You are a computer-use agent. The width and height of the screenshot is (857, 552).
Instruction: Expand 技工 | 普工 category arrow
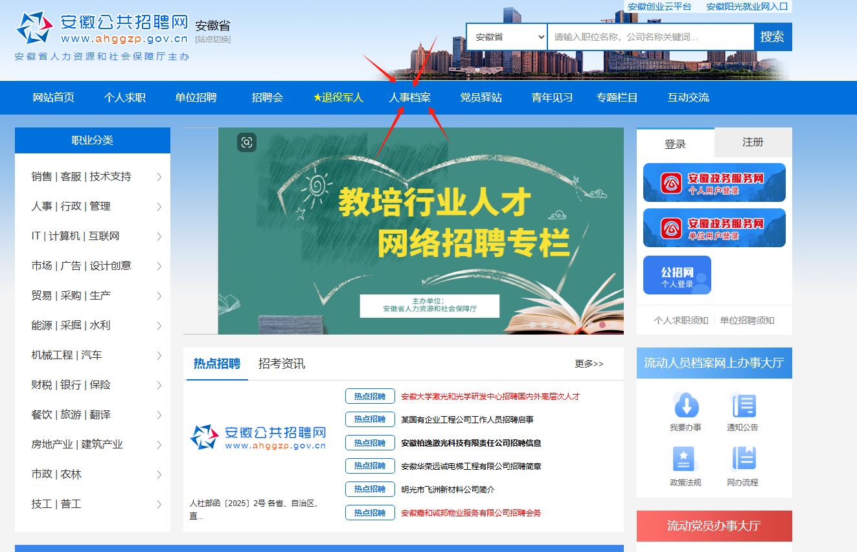pyautogui.click(x=159, y=505)
